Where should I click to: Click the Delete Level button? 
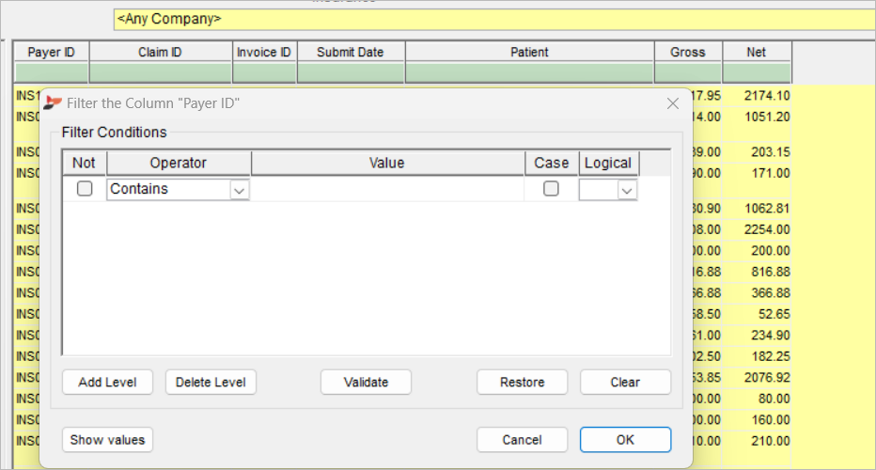tap(211, 383)
